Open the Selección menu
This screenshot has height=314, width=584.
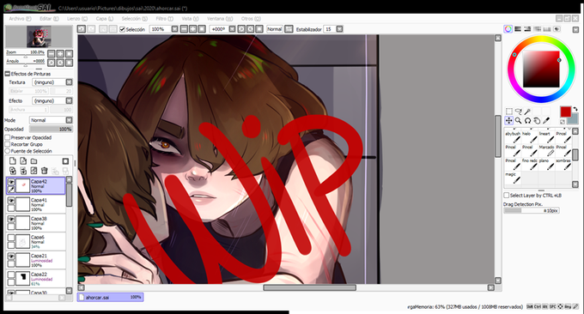tap(134, 19)
